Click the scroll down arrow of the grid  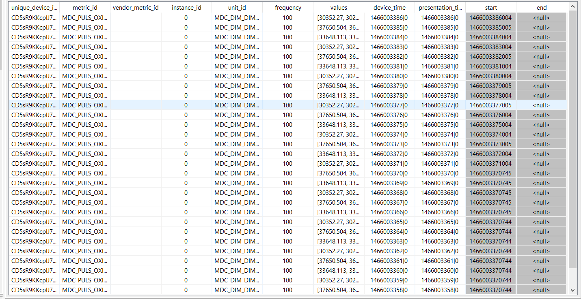click(573, 290)
